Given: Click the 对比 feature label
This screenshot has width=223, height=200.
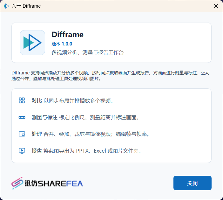Looking at the screenshot, I should pyautogui.click(x=37, y=100).
